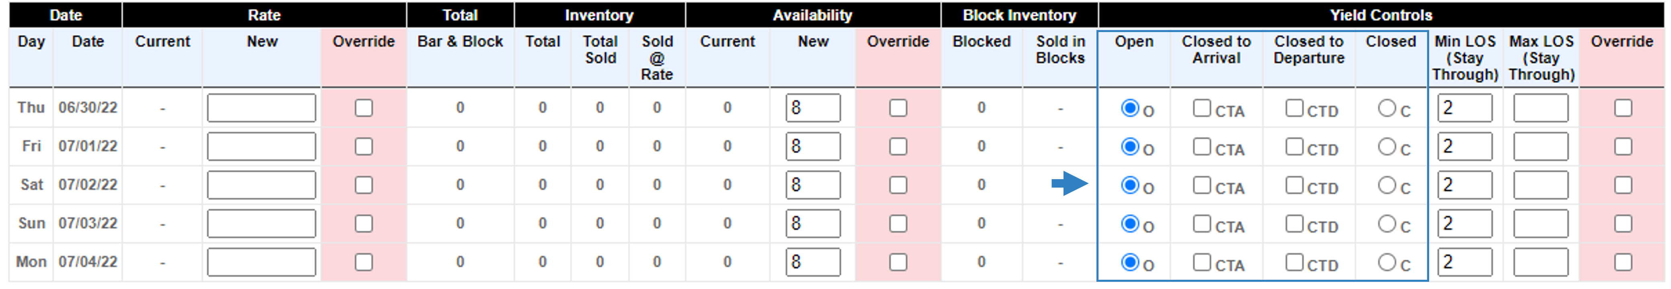Tick Yield Controls Override for Sat 07/02/22
1671x289 pixels.
pyautogui.click(x=1622, y=186)
